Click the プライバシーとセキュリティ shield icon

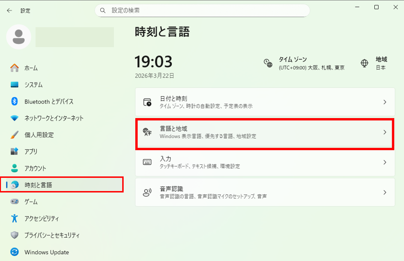pos(15,235)
